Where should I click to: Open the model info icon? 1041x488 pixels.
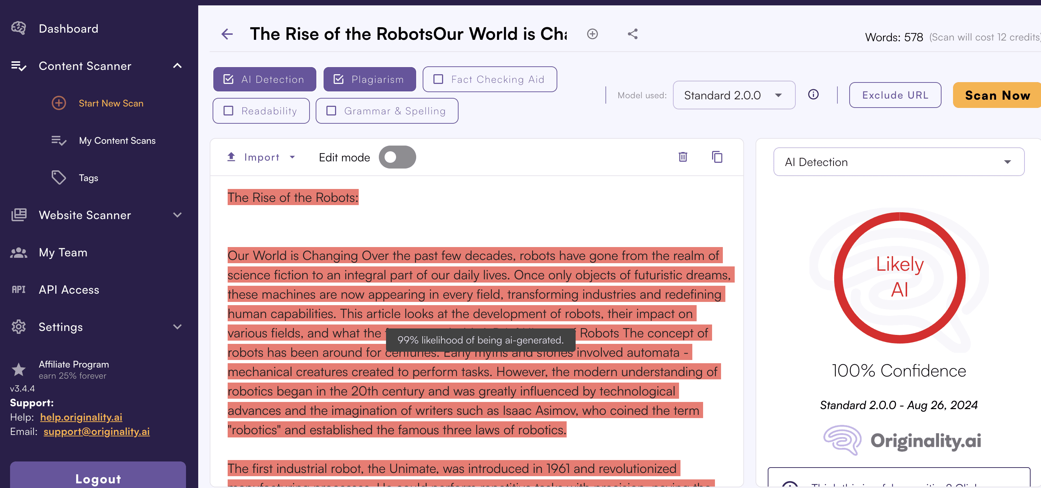click(x=813, y=94)
